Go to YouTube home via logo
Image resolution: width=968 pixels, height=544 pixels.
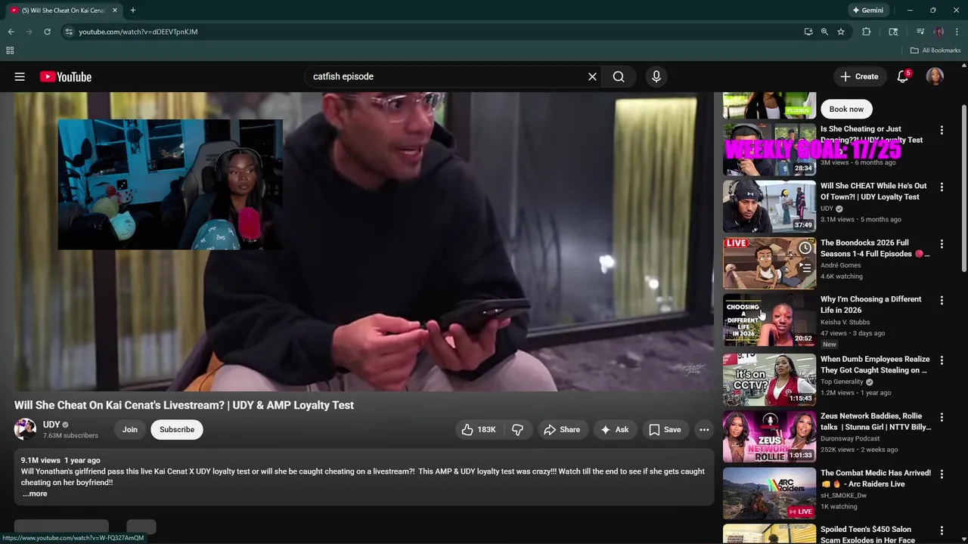click(x=66, y=76)
